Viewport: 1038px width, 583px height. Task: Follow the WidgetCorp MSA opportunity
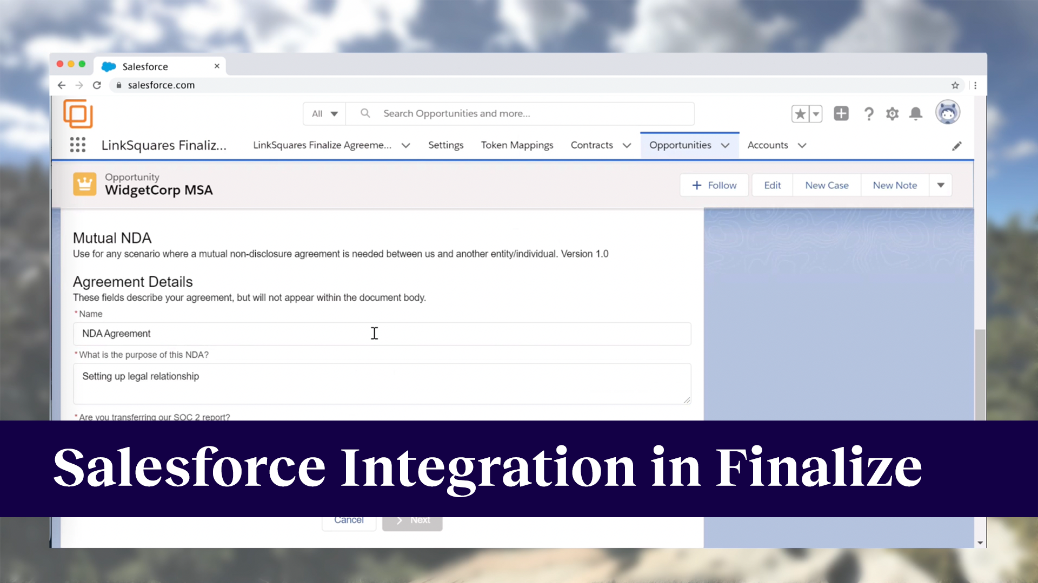[x=714, y=185]
